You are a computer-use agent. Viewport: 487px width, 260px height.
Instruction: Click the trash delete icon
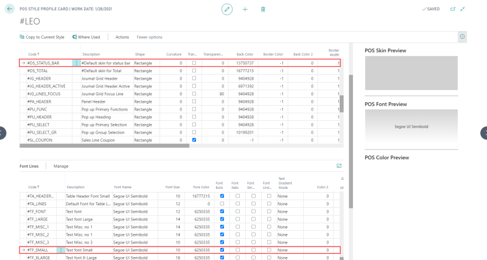point(263,9)
